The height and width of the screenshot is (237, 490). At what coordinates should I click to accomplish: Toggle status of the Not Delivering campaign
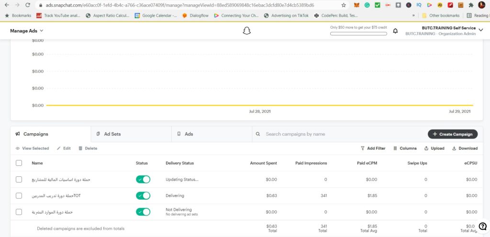(x=143, y=212)
